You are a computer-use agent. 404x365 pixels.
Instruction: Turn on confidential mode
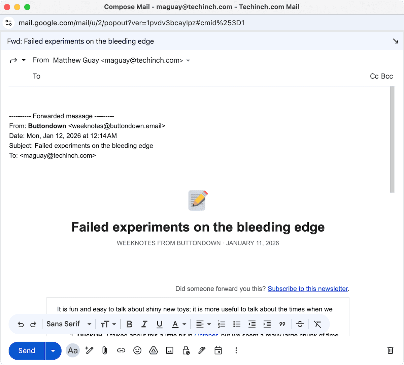(x=186, y=351)
